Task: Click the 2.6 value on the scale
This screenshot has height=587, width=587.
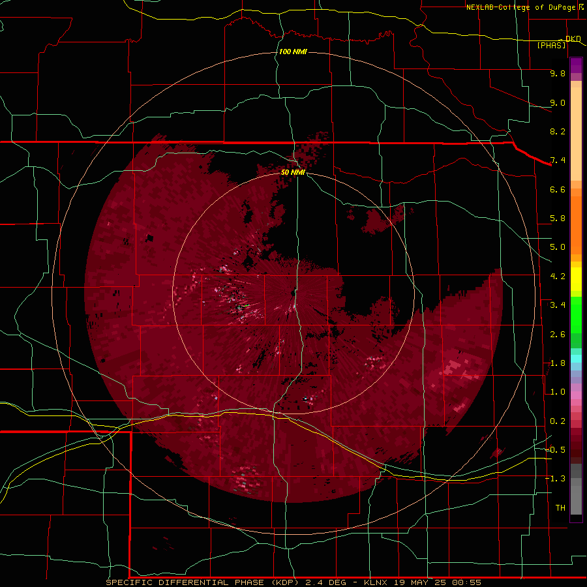Action: pyautogui.click(x=558, y=335)
